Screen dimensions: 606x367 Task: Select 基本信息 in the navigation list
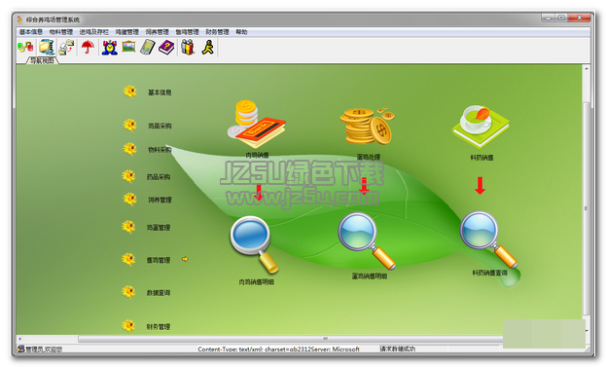160,92
